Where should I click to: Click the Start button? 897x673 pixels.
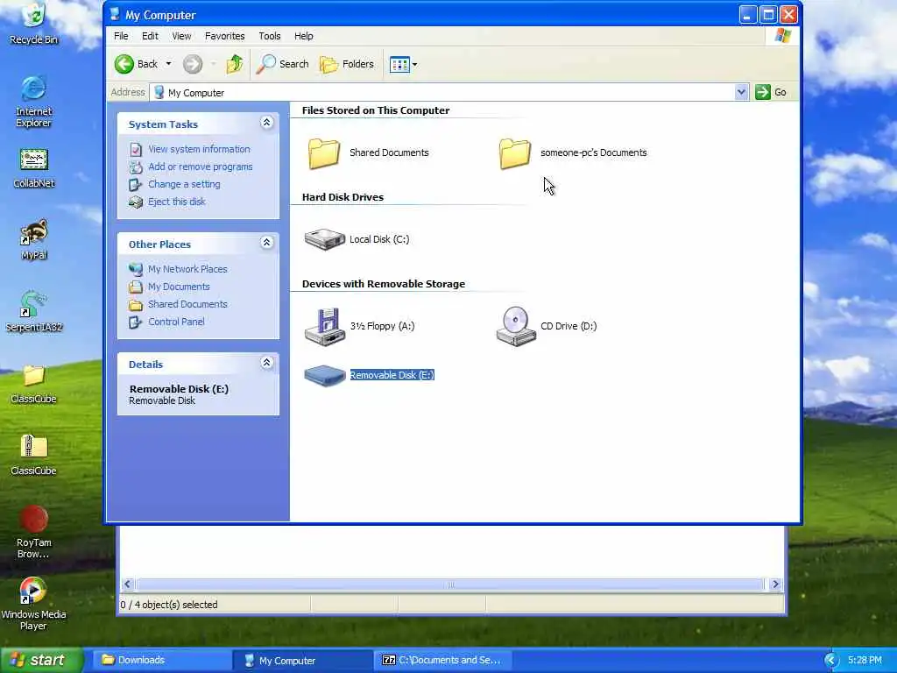pyautogui.click(x=41, y=661)
